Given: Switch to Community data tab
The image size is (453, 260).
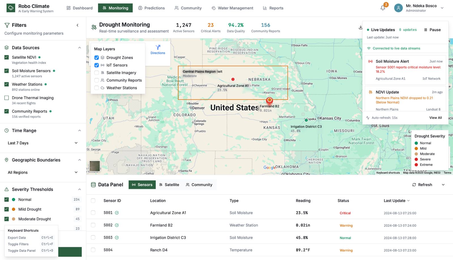Looking at the screenshot, I should pyautogui.click(x=199, y=185).
